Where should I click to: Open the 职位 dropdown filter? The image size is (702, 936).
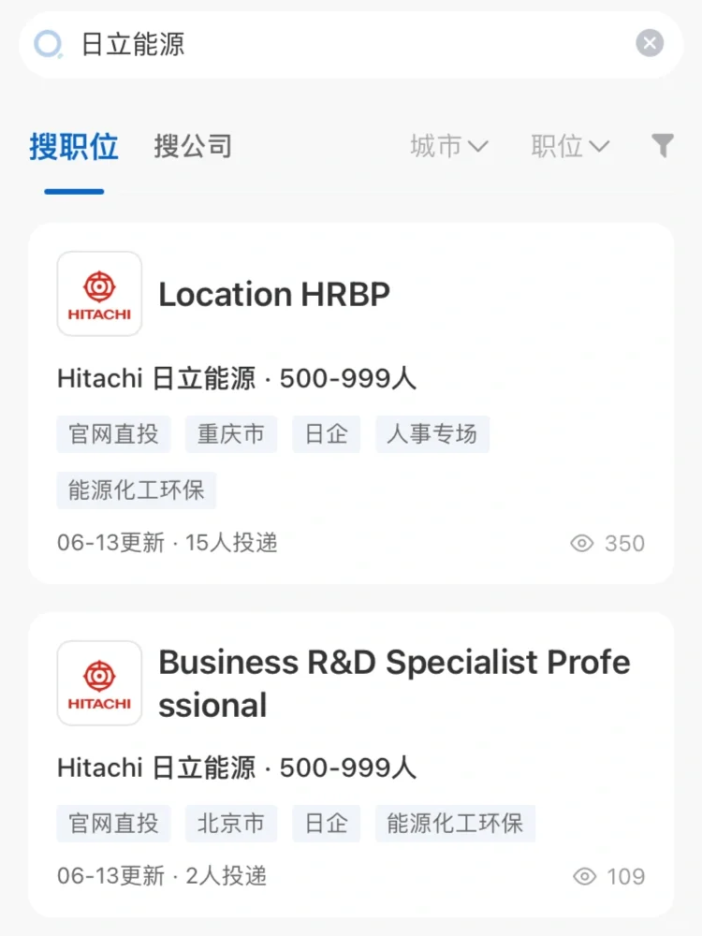571,146
